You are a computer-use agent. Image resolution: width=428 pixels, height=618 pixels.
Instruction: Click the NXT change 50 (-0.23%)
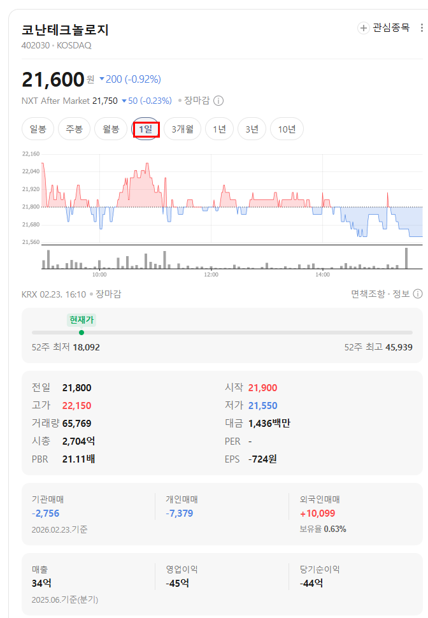146,101
